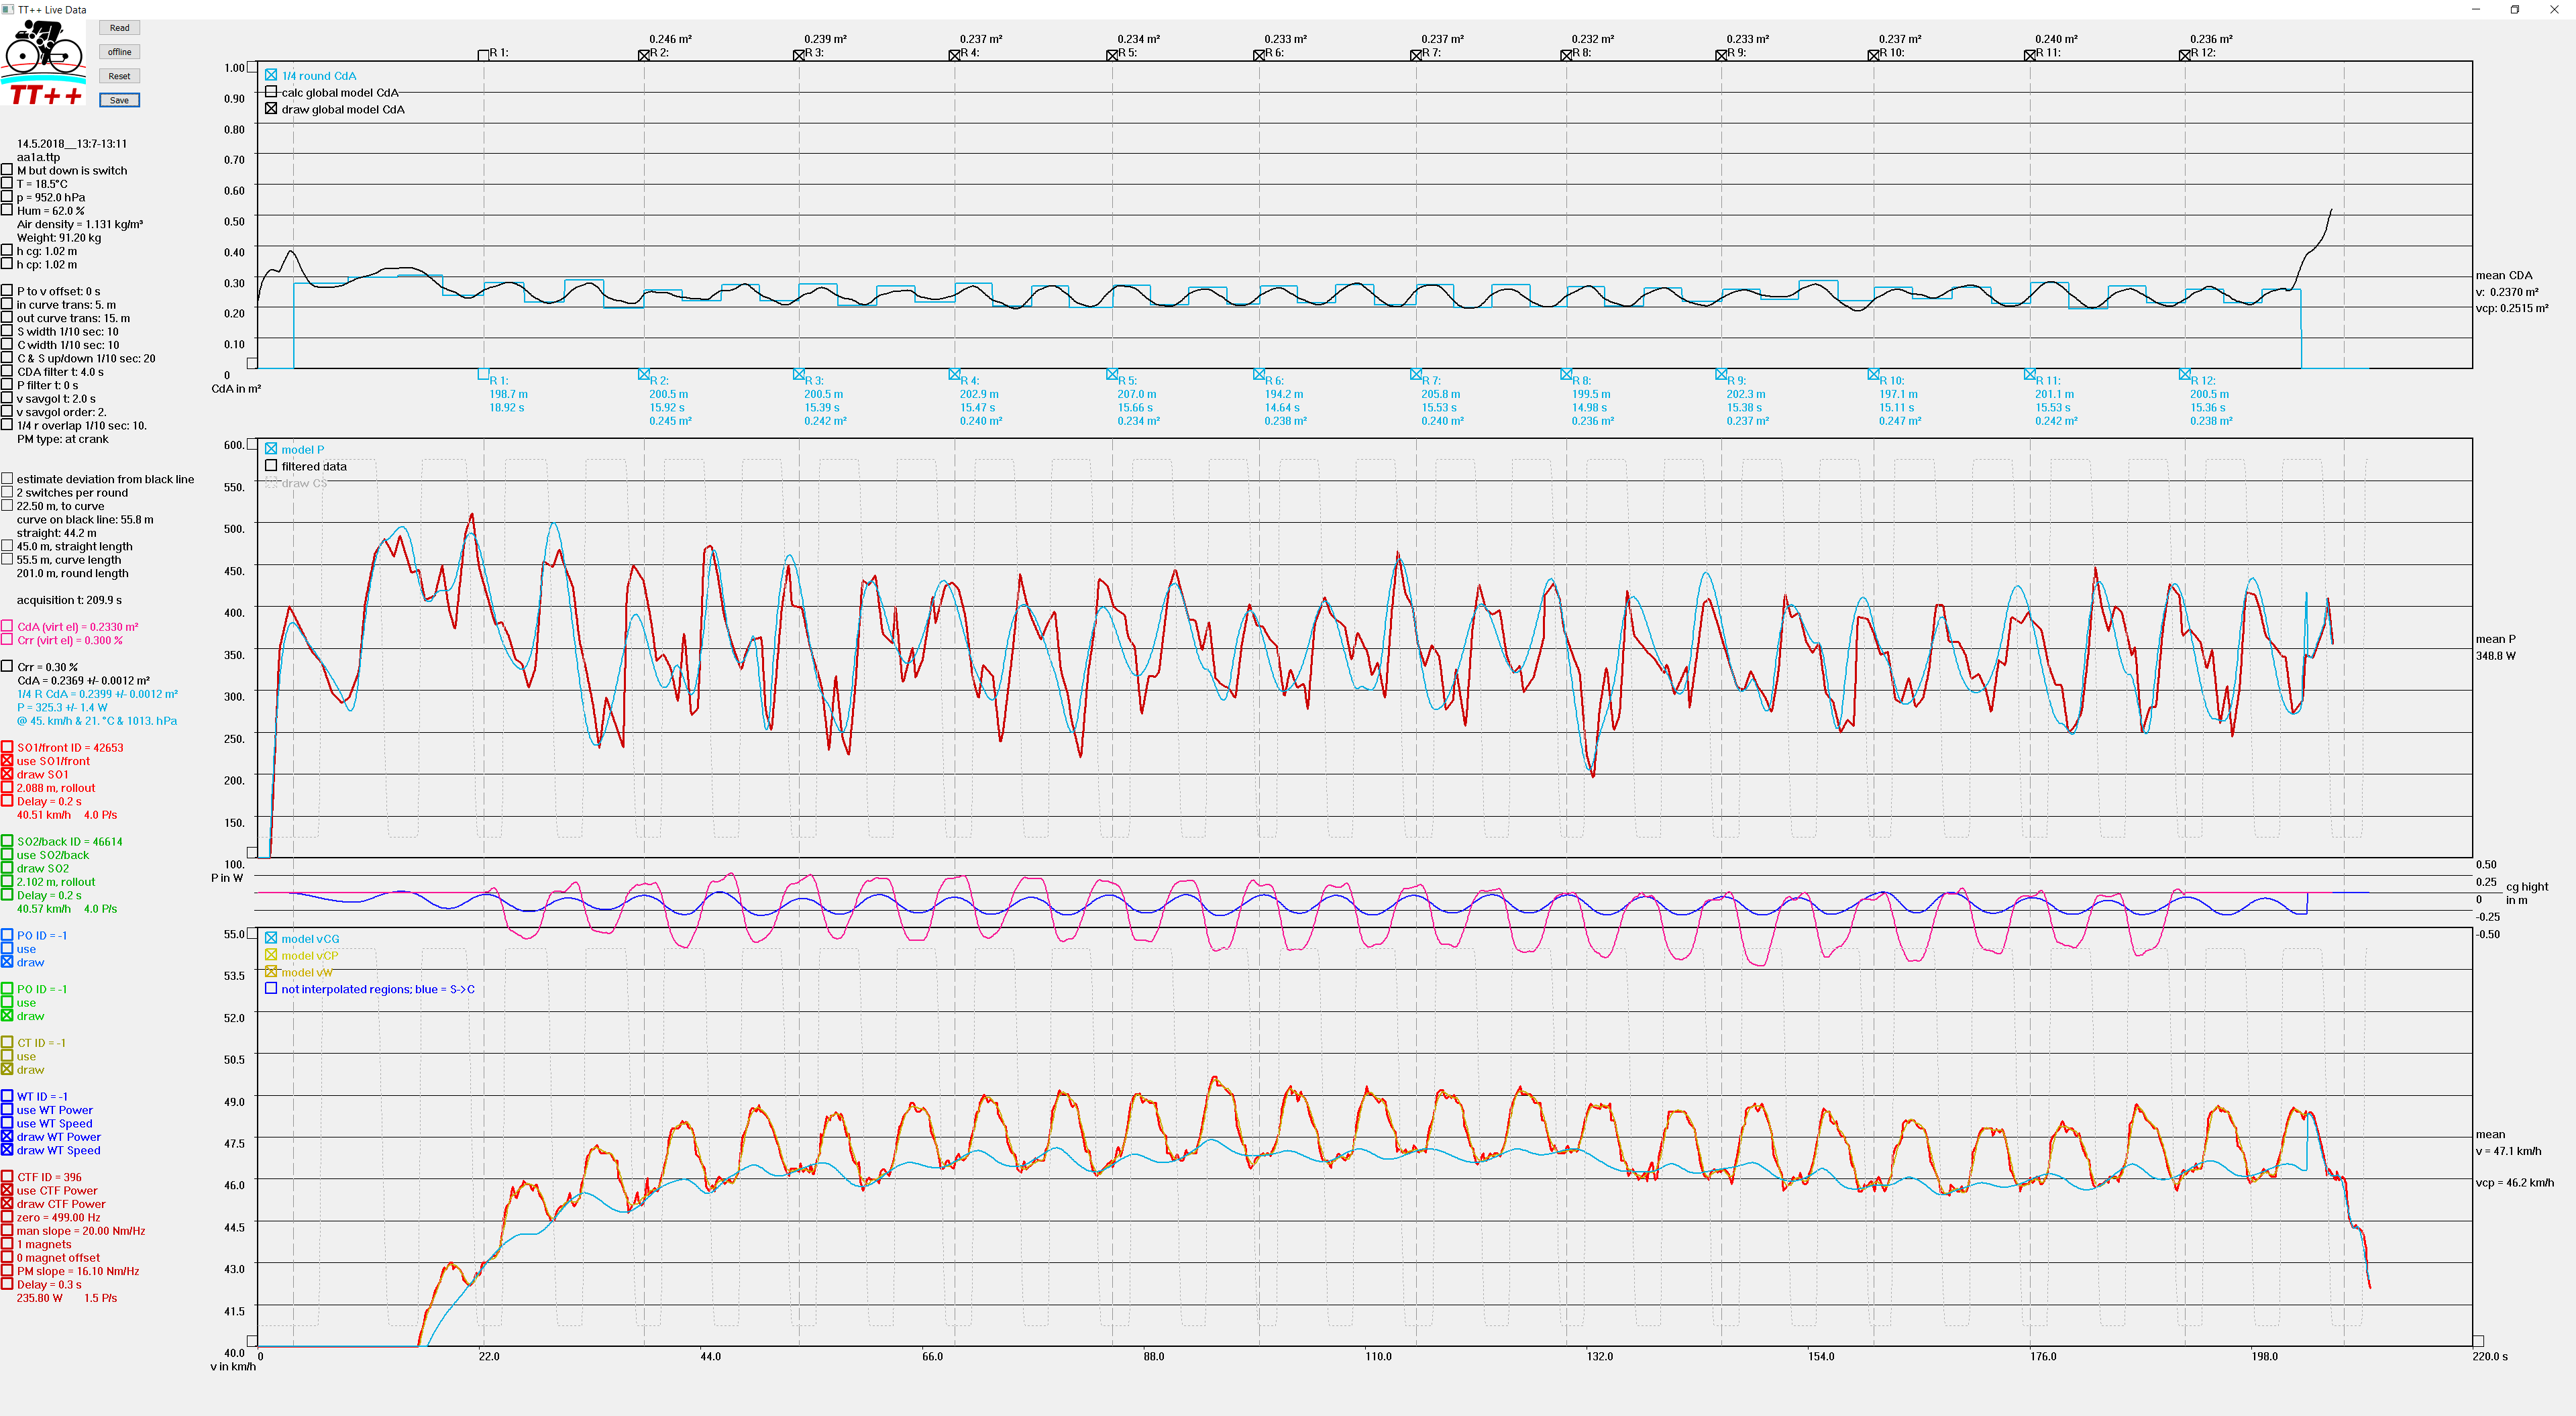The height and width of the screenshot is (1416, 2576).
Task: Save the current data with Save button
Action: pyautogui.click(x=119, y=100)
